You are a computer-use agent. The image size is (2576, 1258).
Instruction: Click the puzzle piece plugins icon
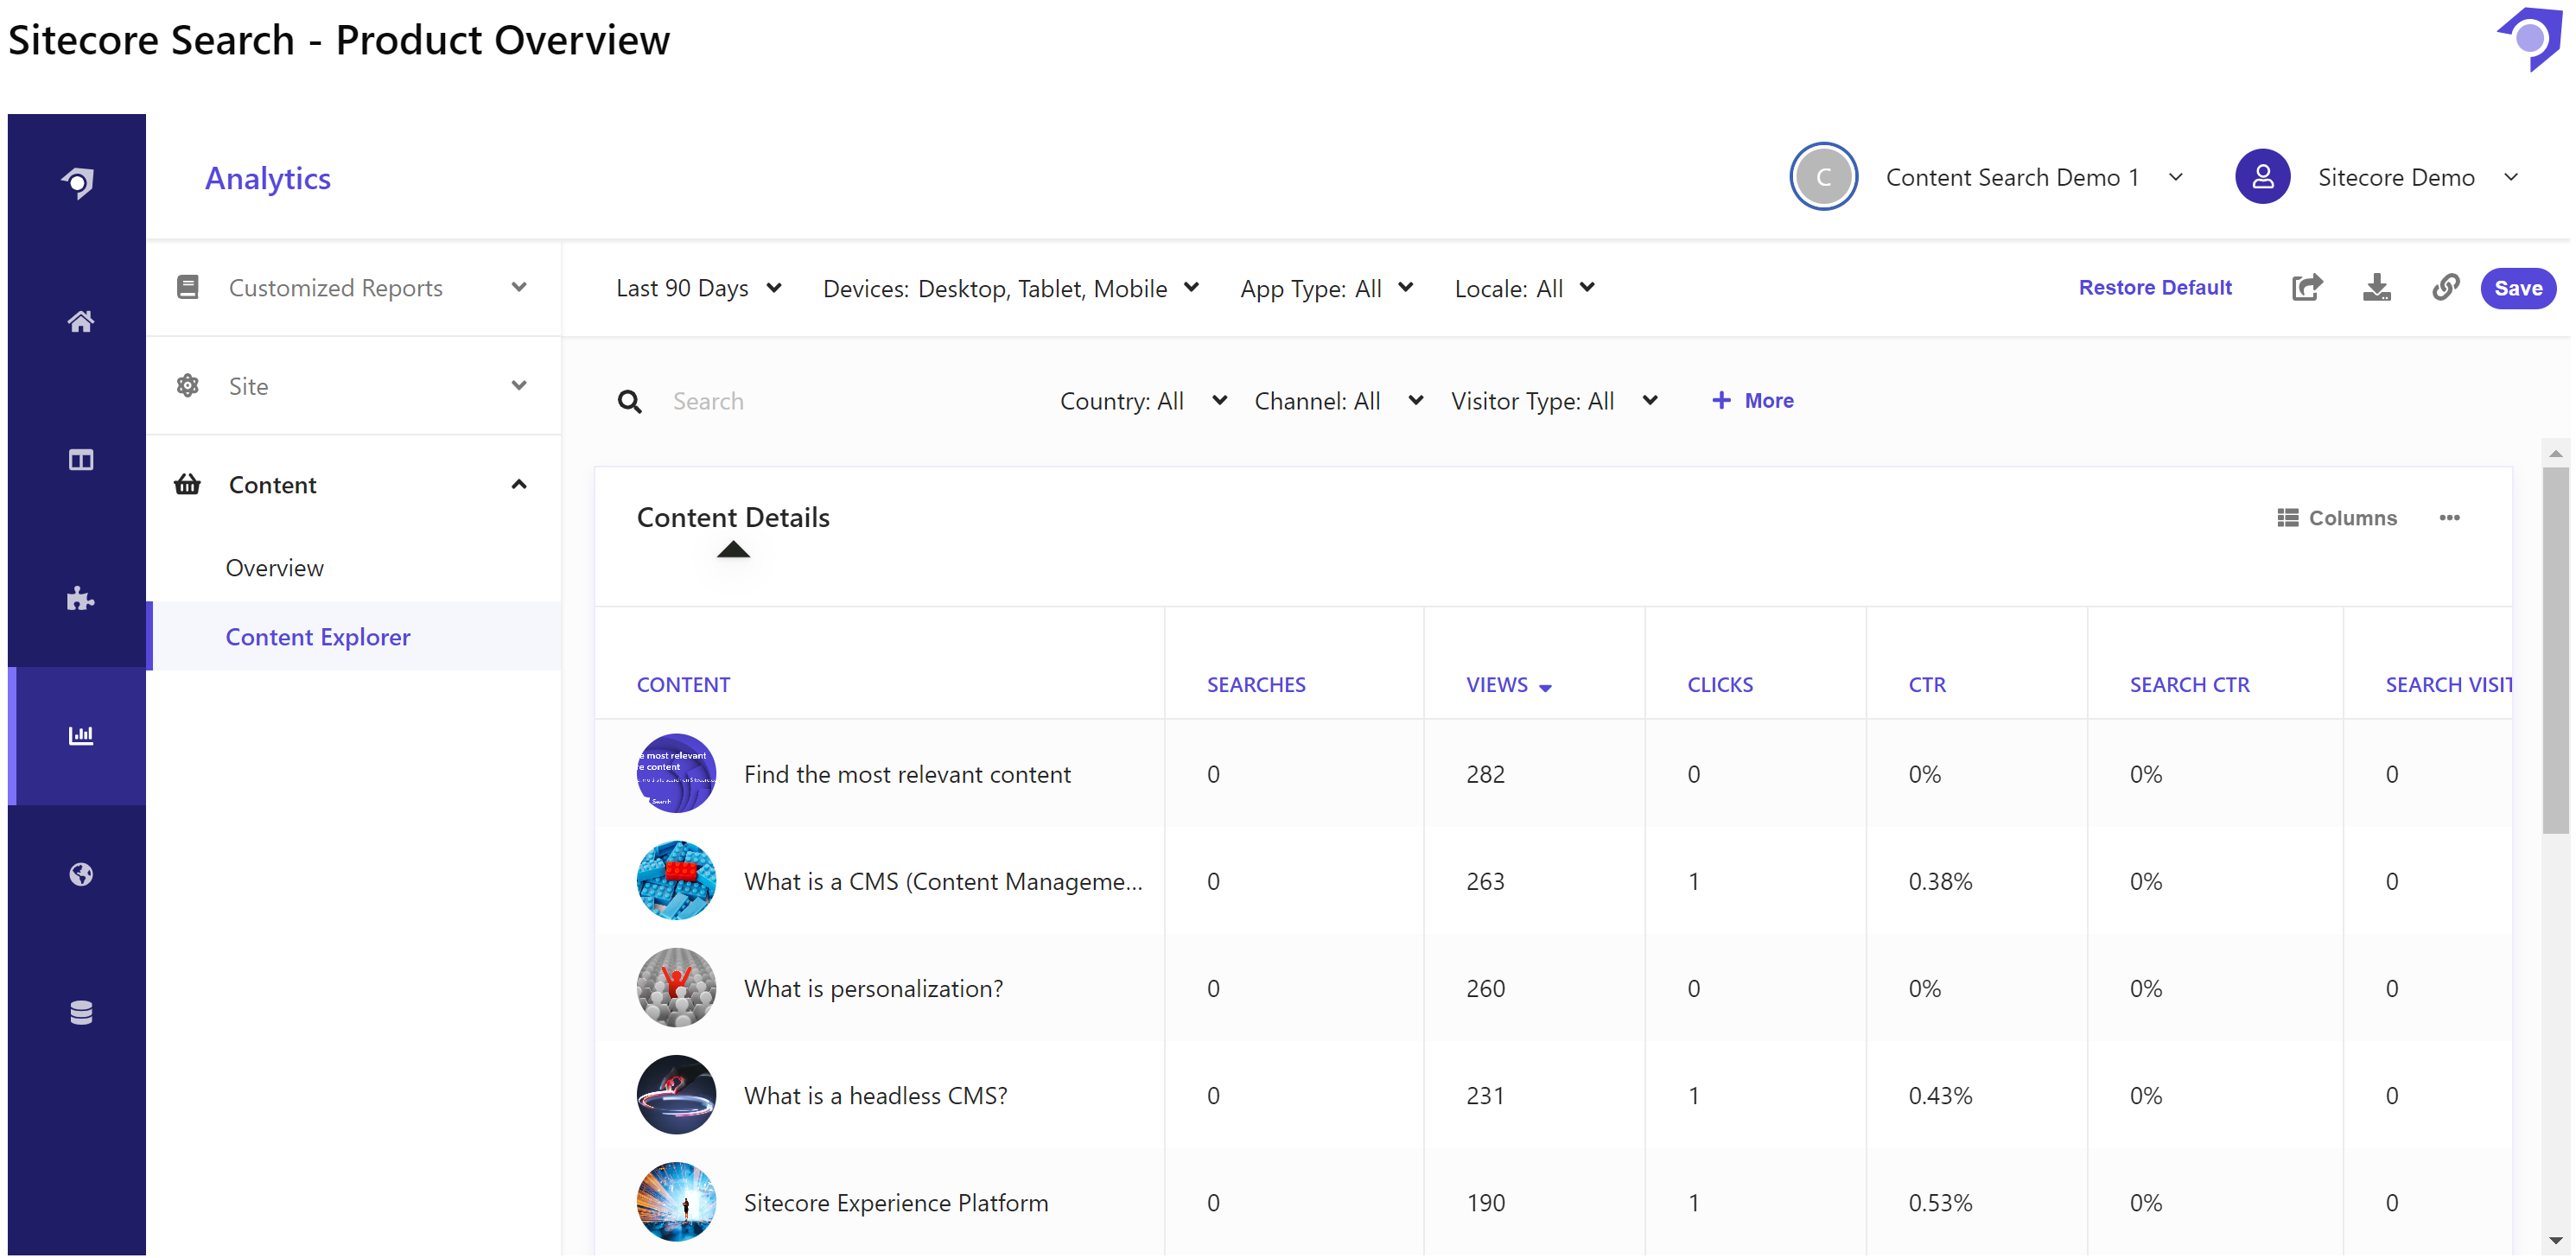(x=81, y=599)
